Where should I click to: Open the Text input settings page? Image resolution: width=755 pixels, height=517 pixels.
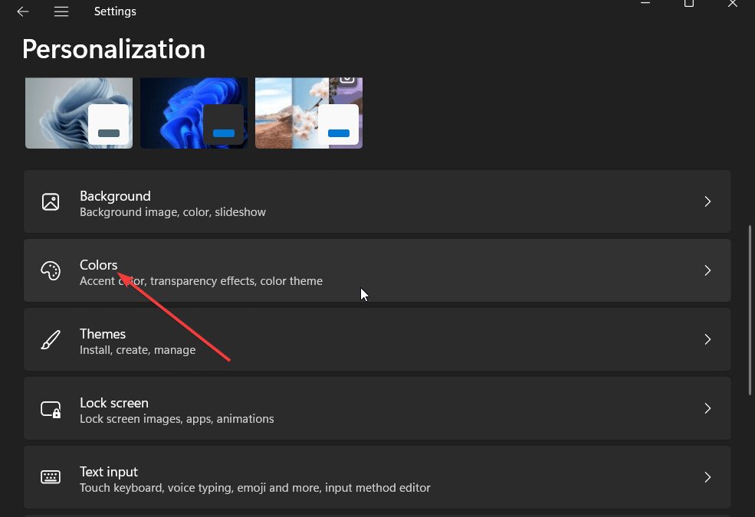coord(377,476)
